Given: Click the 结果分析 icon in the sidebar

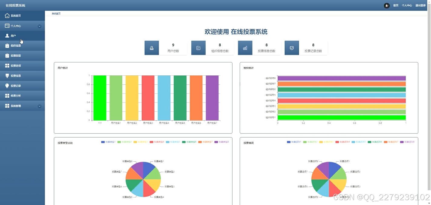Looking at the screenshot, I should pyautogui.click(x=7, y=96).
